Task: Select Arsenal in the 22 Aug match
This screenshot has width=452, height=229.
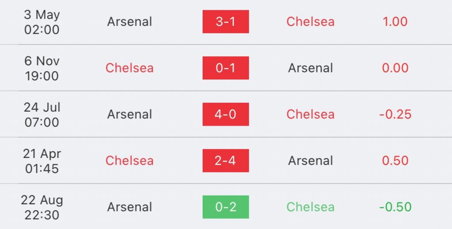Action: coord(129,207)
